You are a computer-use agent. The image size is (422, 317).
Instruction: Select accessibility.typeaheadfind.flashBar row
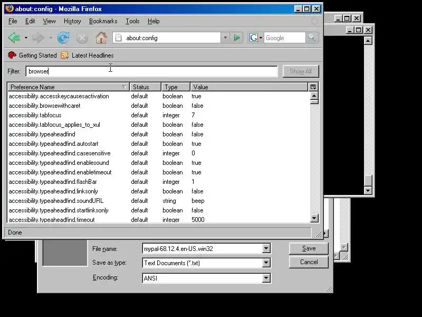(x=159, y=182)
